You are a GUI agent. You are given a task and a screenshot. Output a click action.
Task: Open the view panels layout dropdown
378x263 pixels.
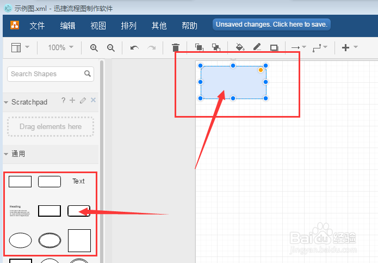pos(20,47)
